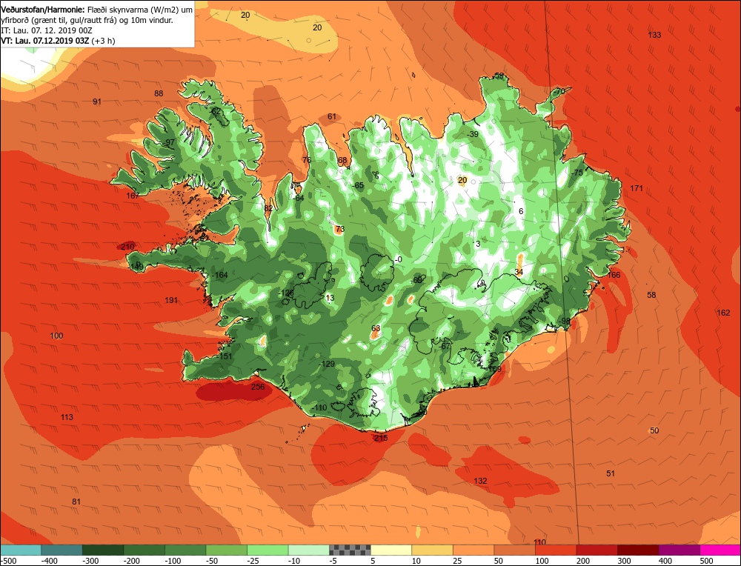Click the map value '82' in the northwest
This screenshot has height=566, width=741.
268,208
